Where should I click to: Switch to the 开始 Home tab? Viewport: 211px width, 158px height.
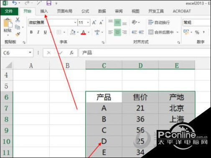click(27, 11)
